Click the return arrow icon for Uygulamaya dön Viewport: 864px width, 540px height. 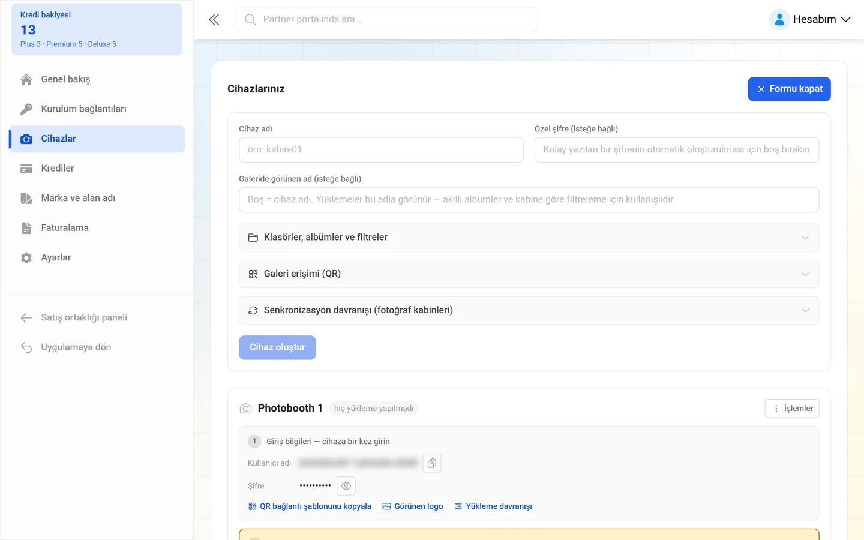click(x=26, y=347)
